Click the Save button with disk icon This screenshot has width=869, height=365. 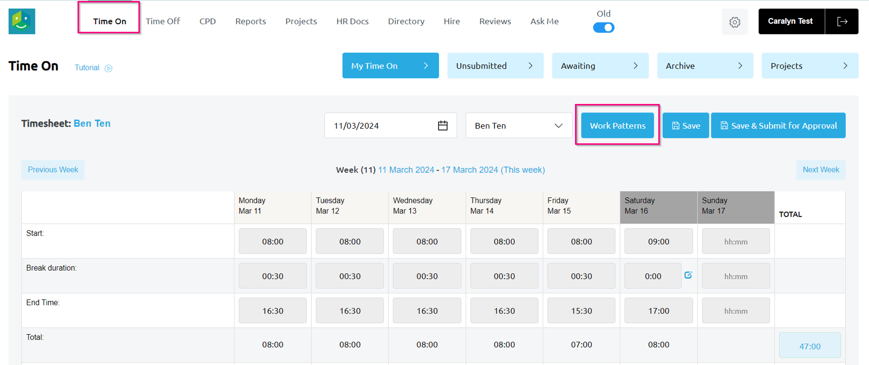tap(686, 126)
